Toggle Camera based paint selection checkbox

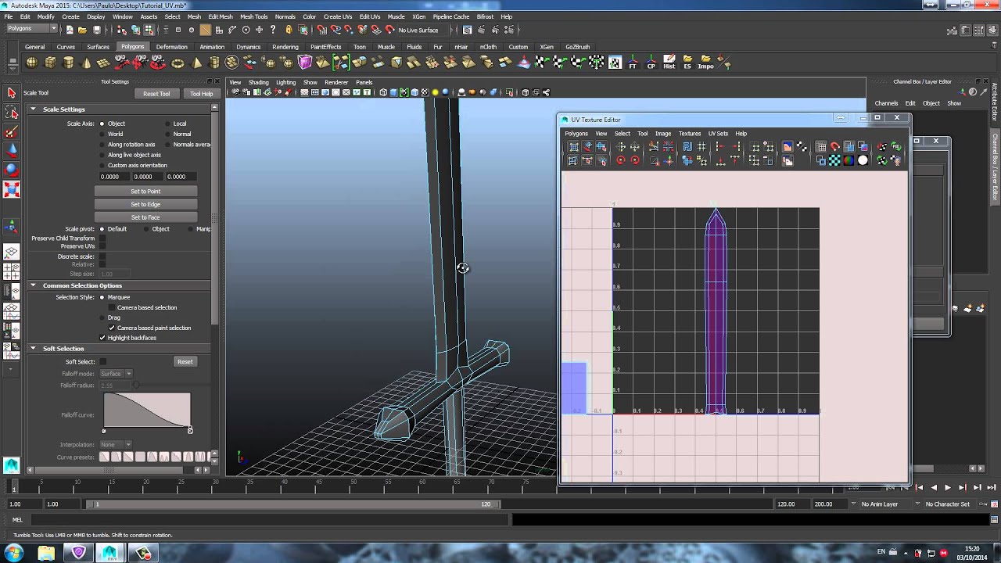click(x=112, y=328)
